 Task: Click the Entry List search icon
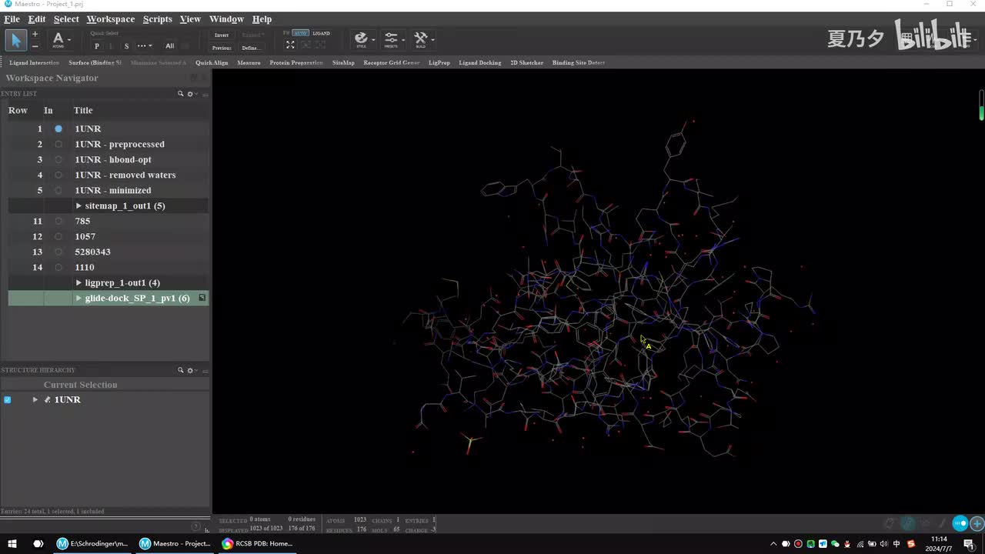click(x=181, y=94)
